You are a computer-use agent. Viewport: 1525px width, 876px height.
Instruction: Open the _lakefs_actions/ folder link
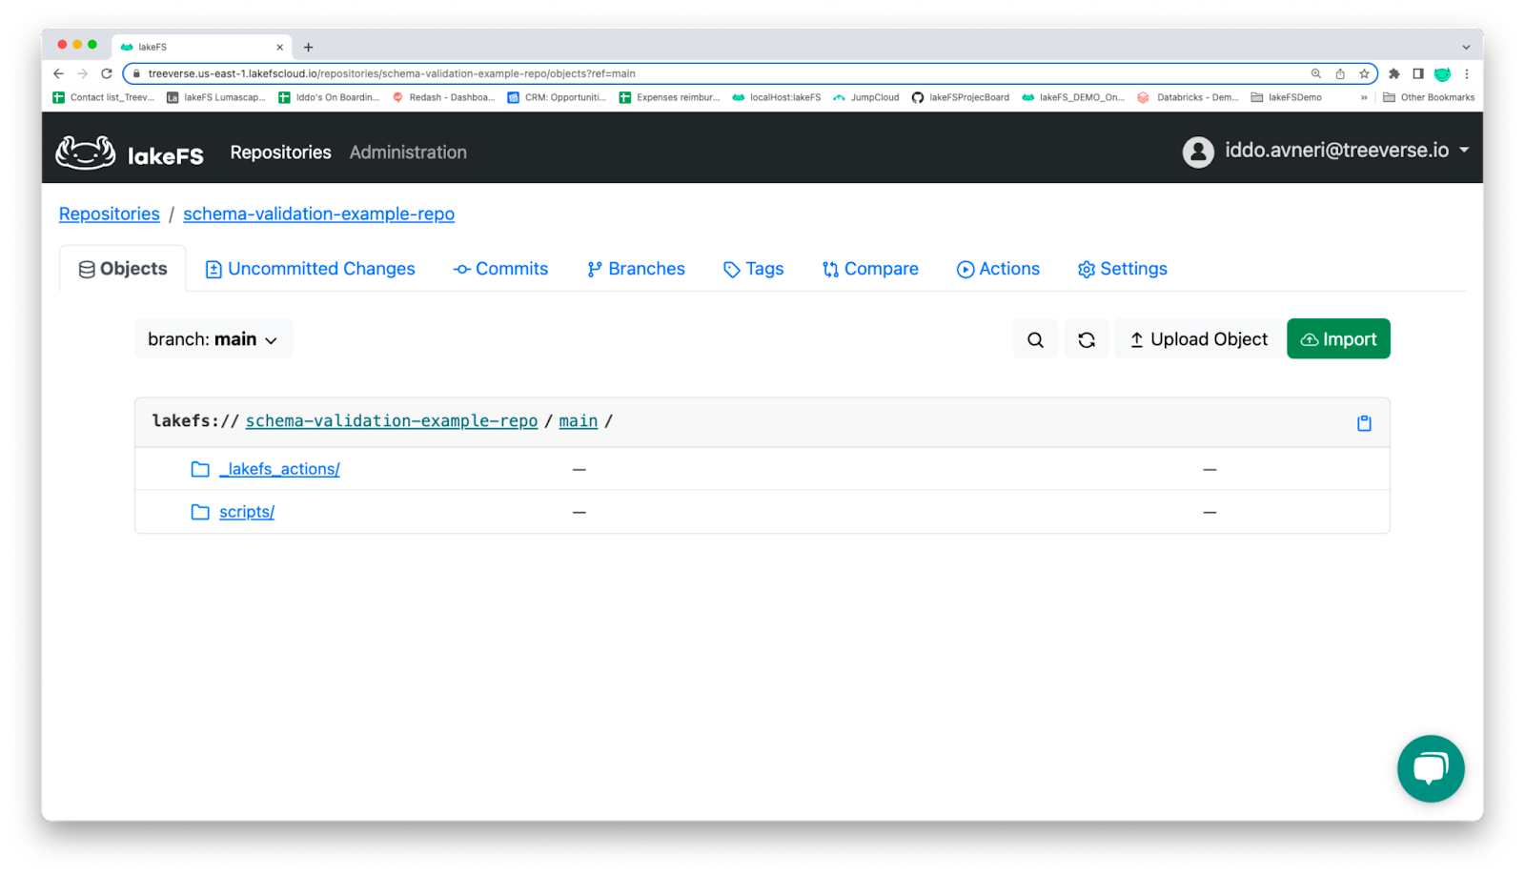pos(279,469)
